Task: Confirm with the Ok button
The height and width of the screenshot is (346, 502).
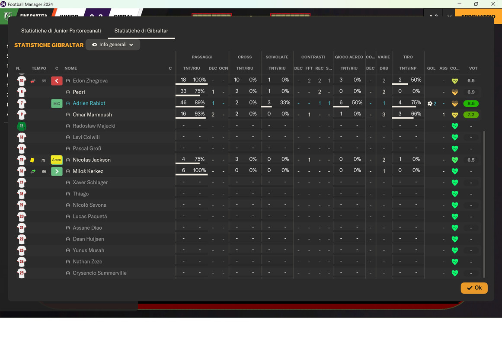Action: [474, 288]
